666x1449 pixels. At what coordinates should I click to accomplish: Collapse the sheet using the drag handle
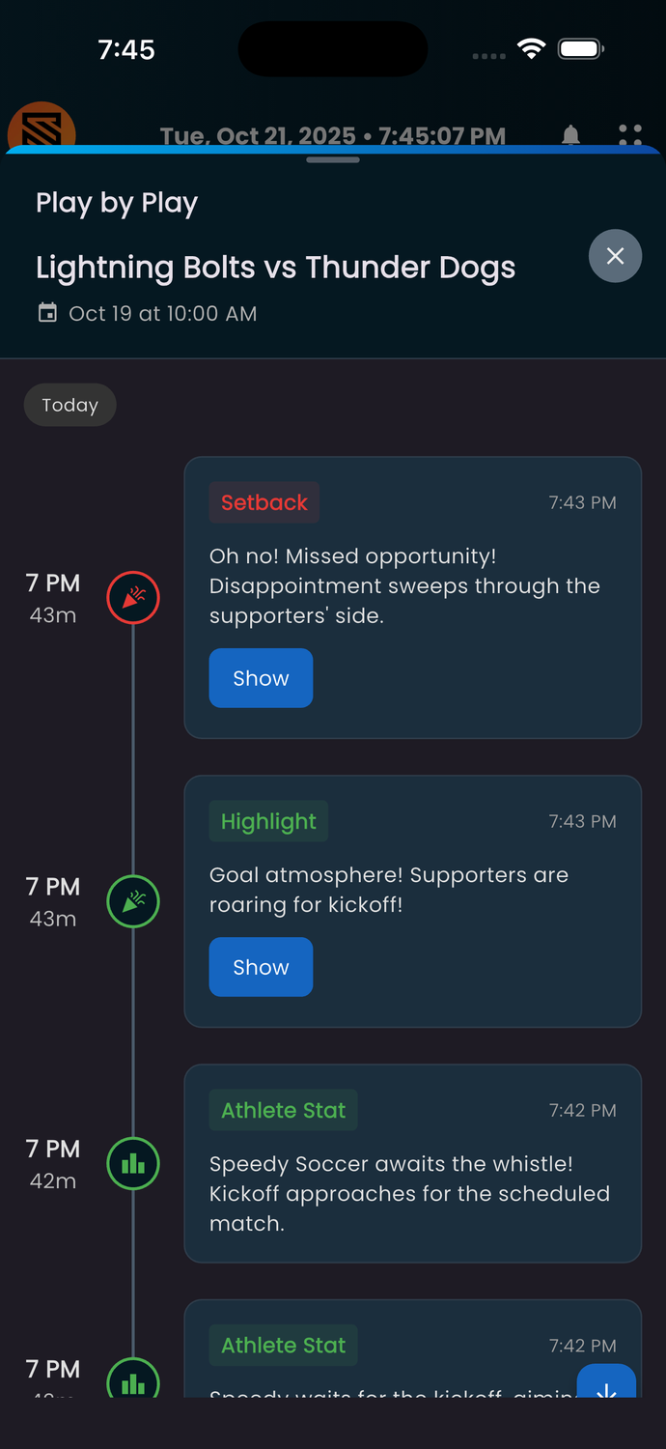332,159
